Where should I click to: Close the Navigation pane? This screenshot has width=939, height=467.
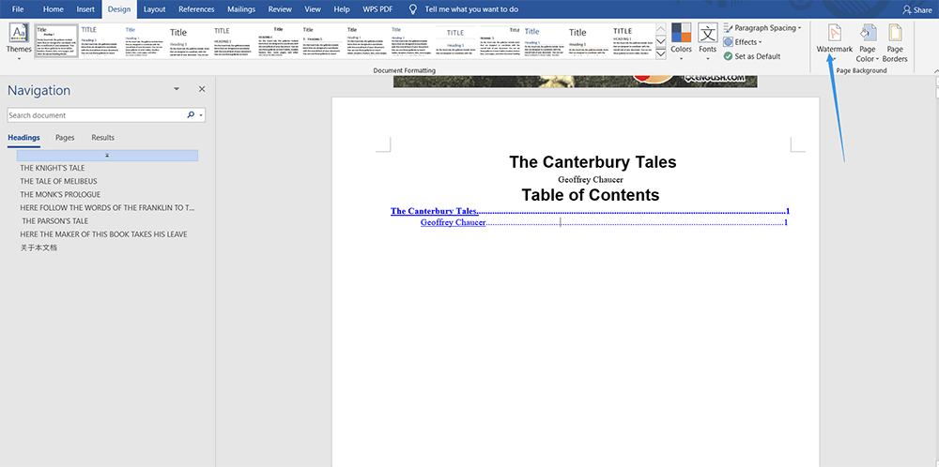coord(201,89)
